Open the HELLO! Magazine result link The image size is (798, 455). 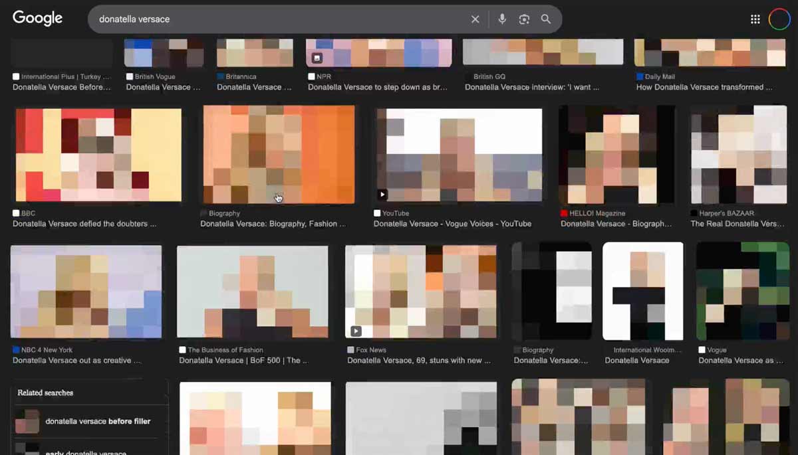(x=616, y=224)
